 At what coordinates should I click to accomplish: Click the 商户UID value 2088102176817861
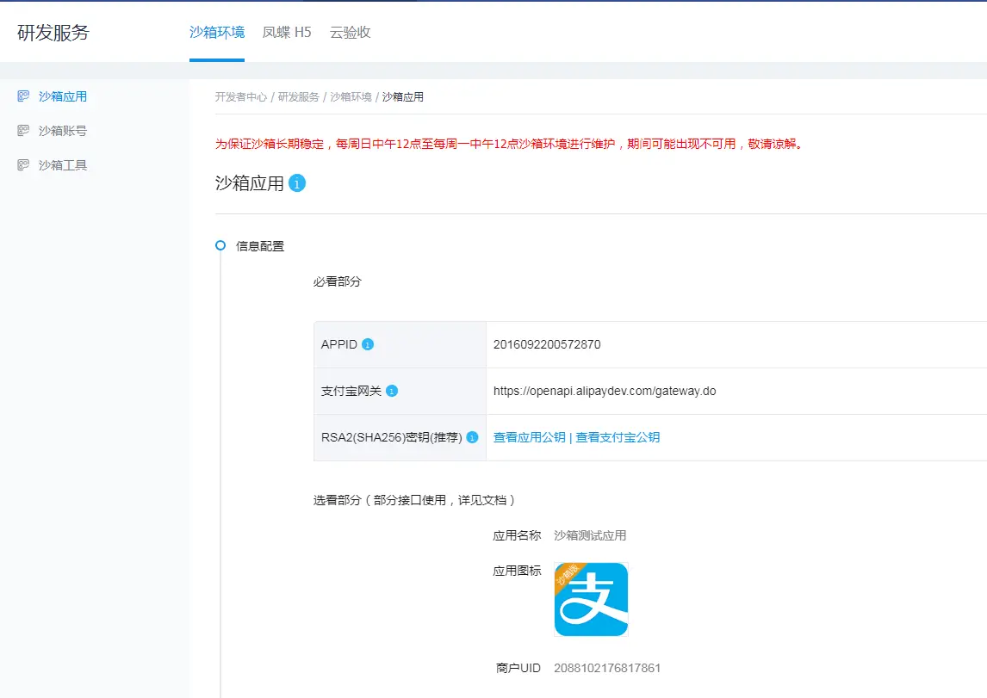coord(607,668)
